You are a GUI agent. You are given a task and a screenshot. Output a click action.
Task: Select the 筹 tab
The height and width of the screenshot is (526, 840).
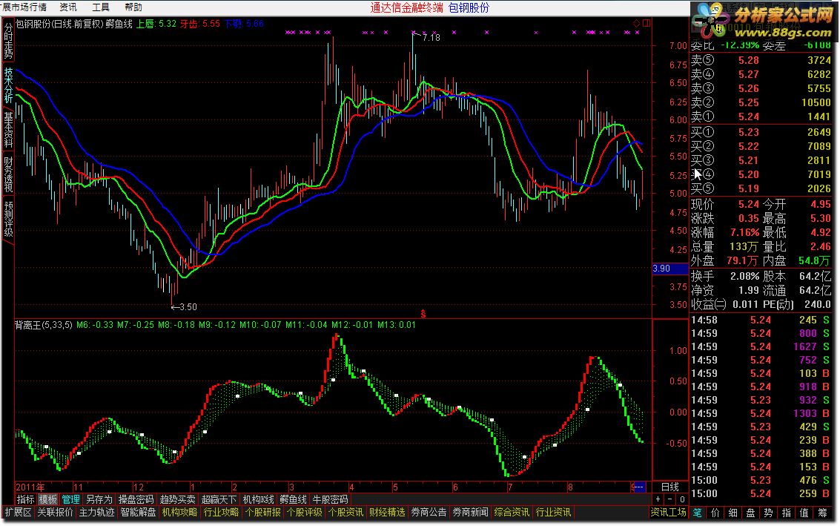coord(822,513)
